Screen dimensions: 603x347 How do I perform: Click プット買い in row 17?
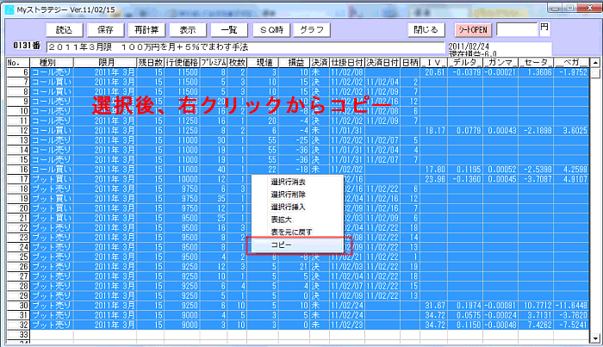click(x=51, y=179)
